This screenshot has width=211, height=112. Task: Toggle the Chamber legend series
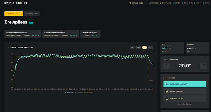(79, 92)
